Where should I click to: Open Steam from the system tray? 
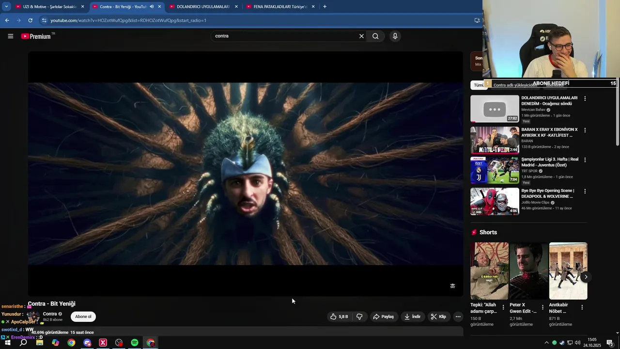click(562, 343)
